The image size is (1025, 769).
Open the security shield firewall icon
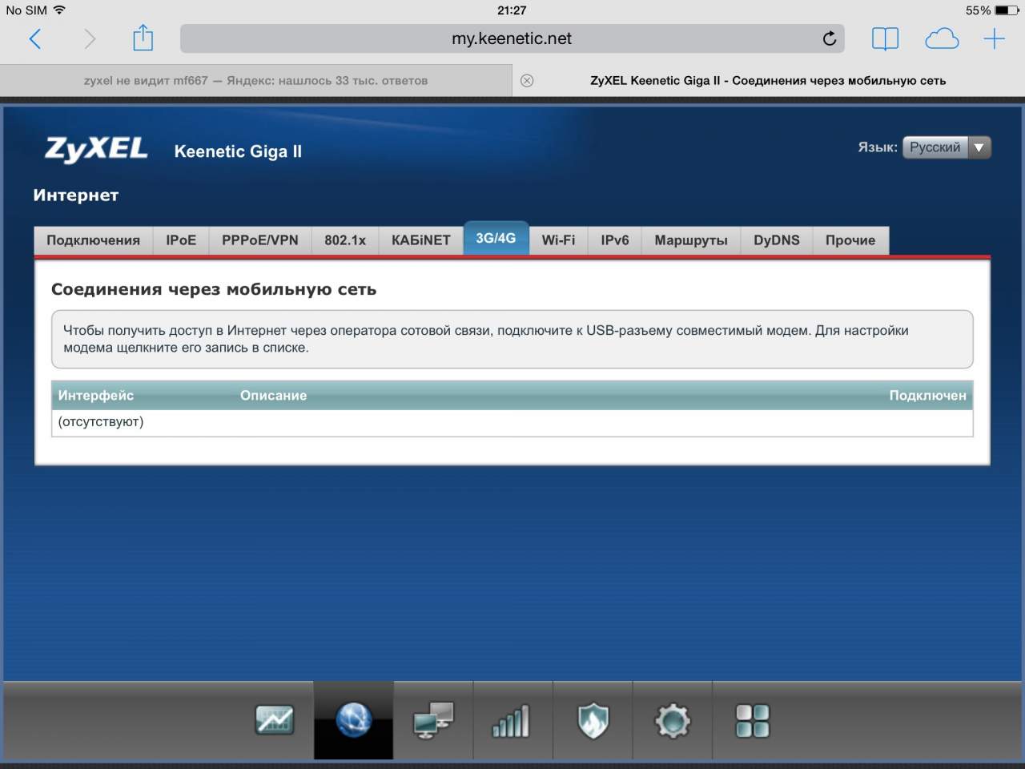pyautogui.click(x=593, y=720)
